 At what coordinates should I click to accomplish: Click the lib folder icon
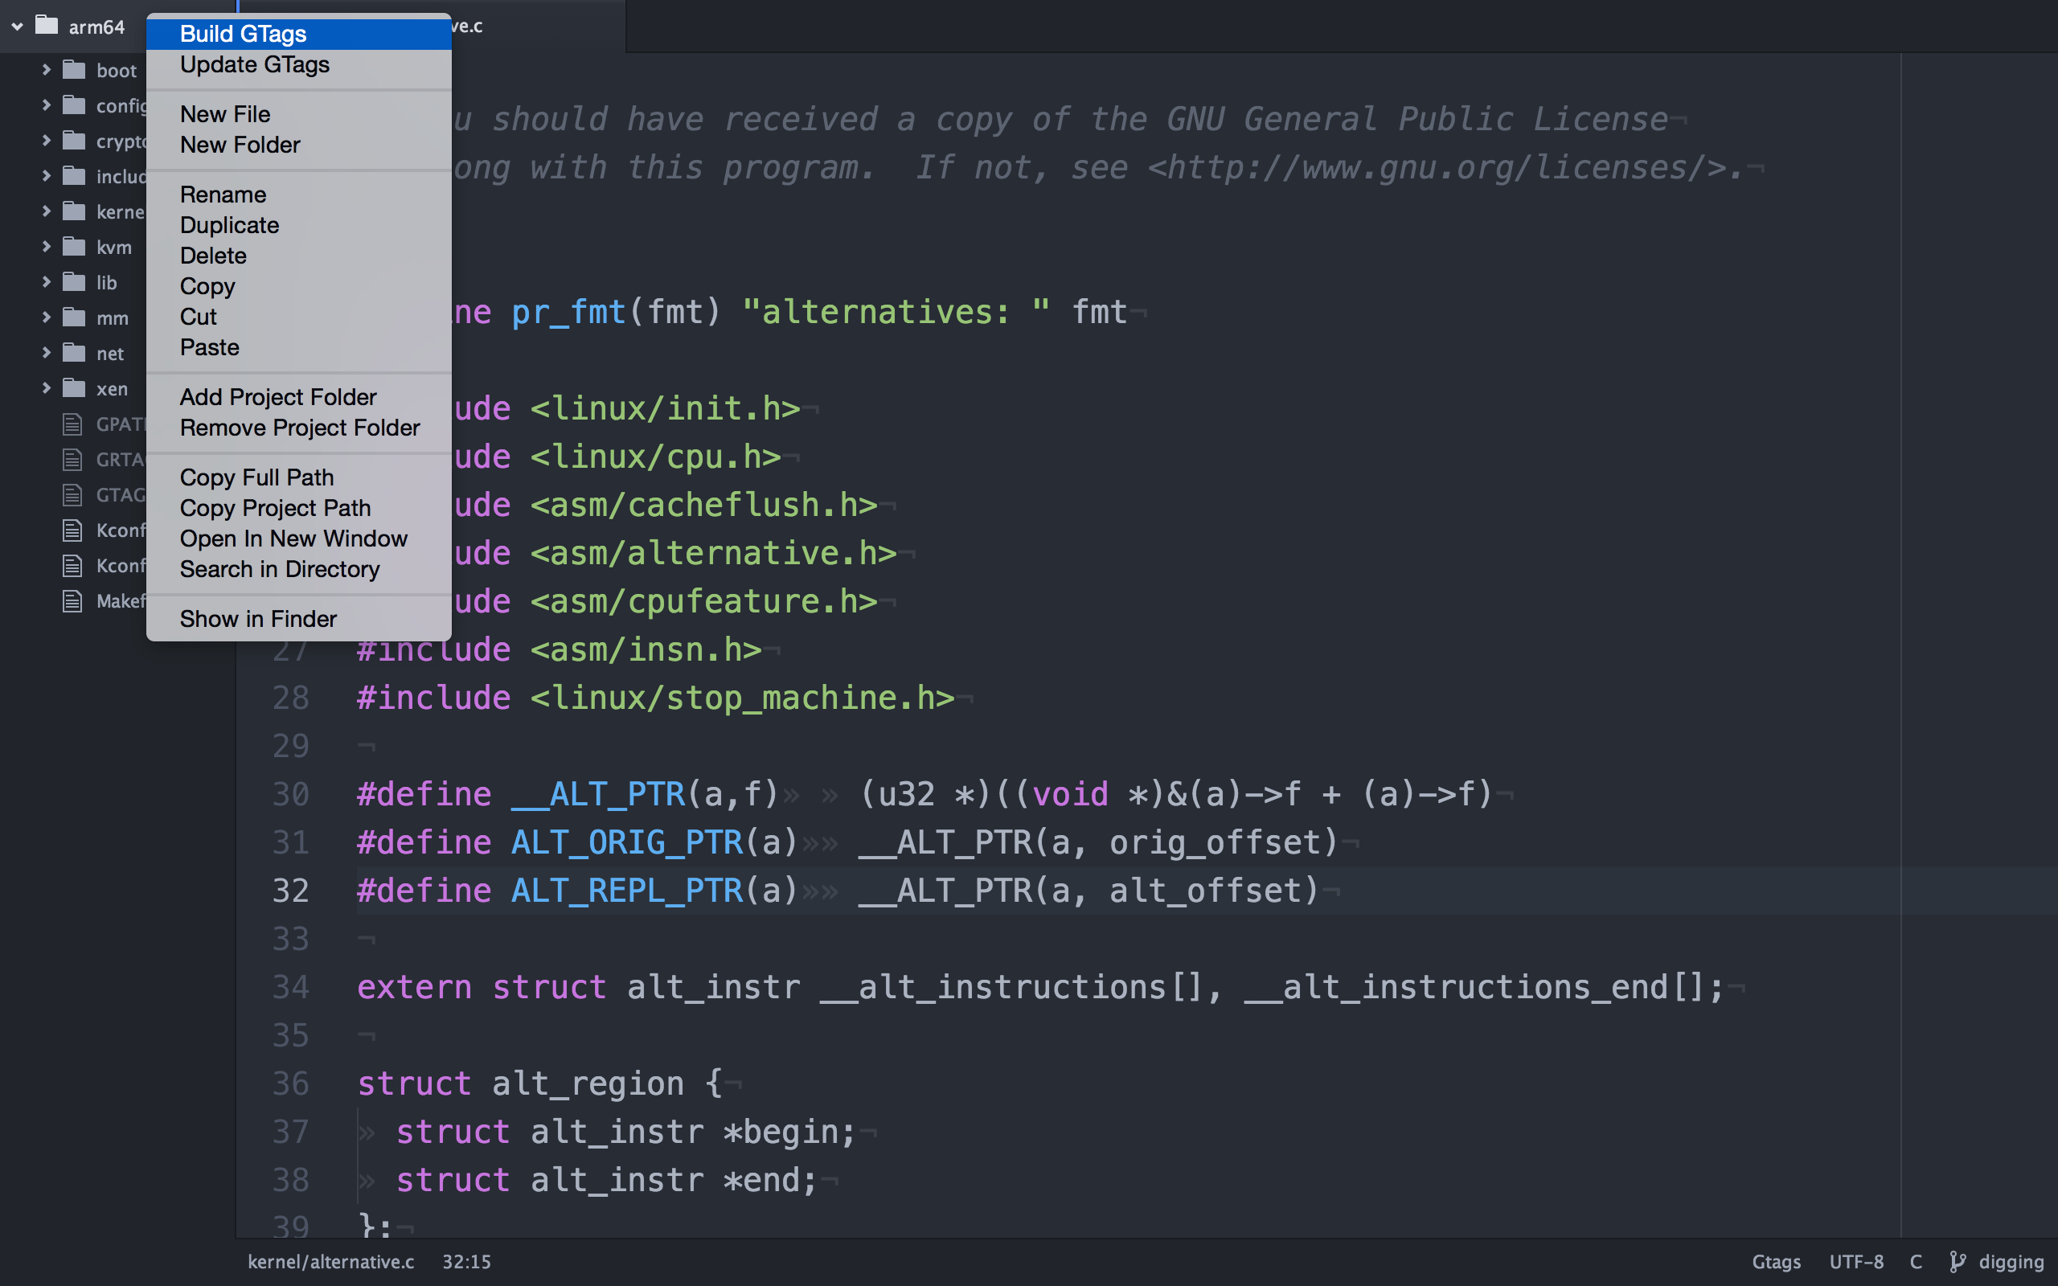pos(75,281)
